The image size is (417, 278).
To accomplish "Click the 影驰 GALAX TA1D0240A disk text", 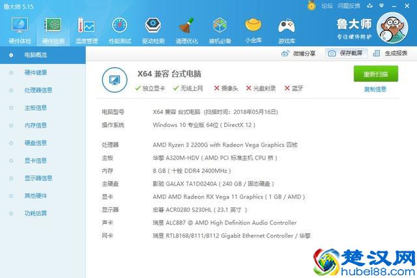I will (213, 184).
